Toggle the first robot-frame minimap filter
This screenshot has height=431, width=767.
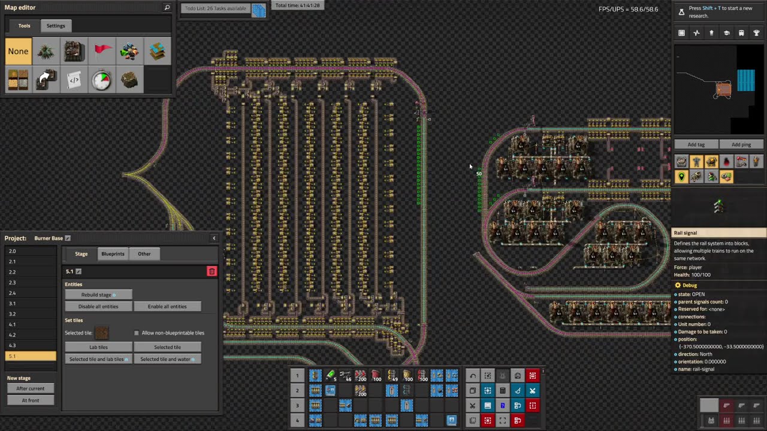(x=696, y=177)
